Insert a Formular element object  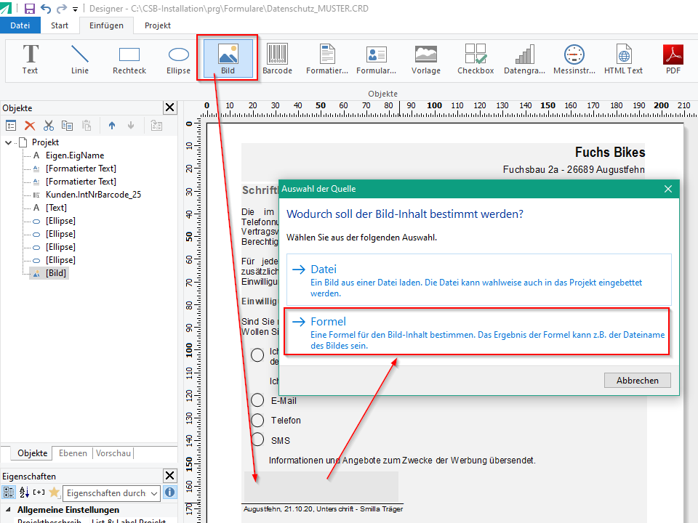pos(377,59)
